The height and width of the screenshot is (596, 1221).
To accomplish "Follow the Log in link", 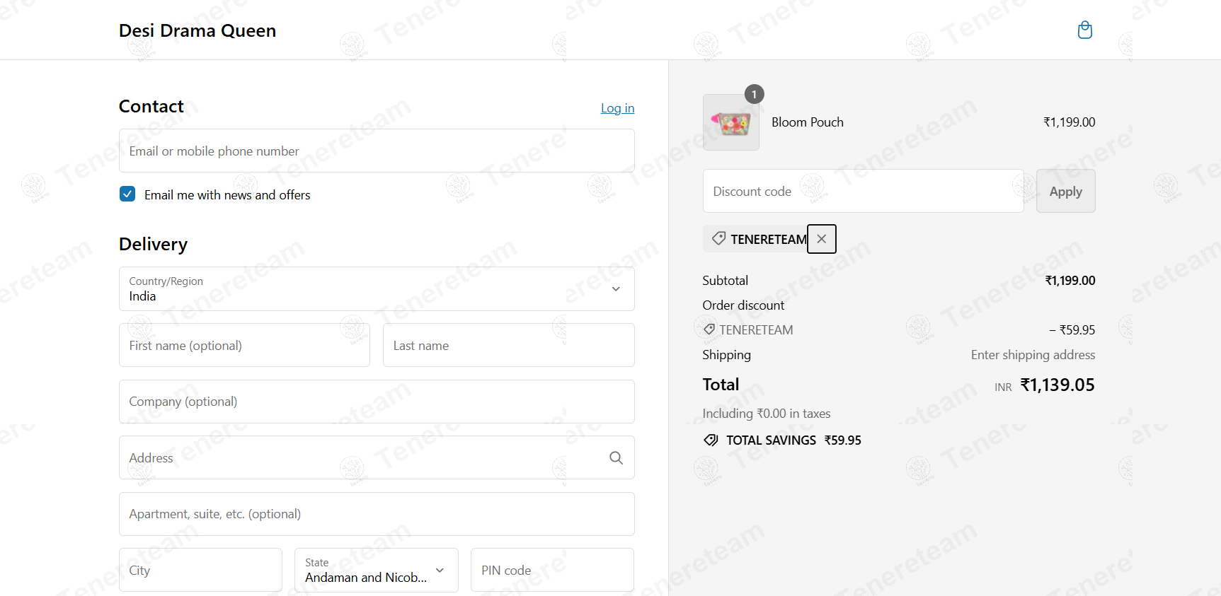I will click(x=617, y=108).
